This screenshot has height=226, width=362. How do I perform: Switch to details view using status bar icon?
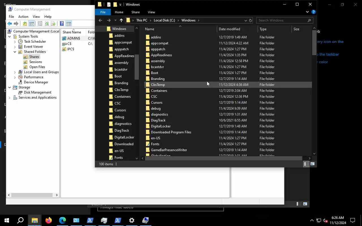pos(305,164)
